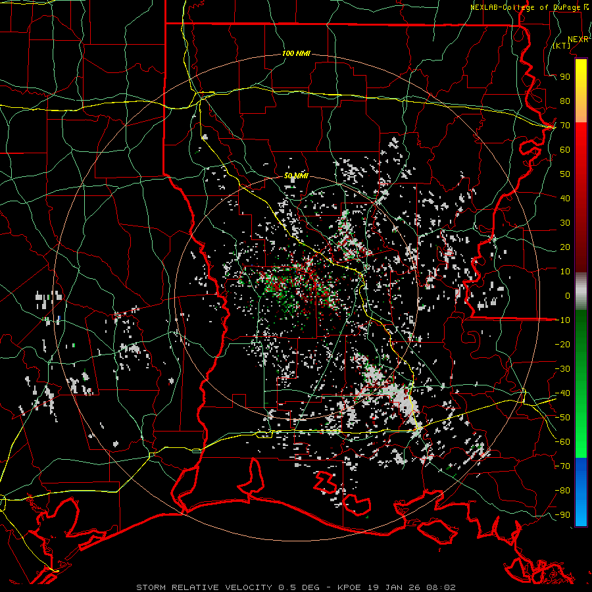
Task: Click the -50 knot scale value
Action: point(562,418)
